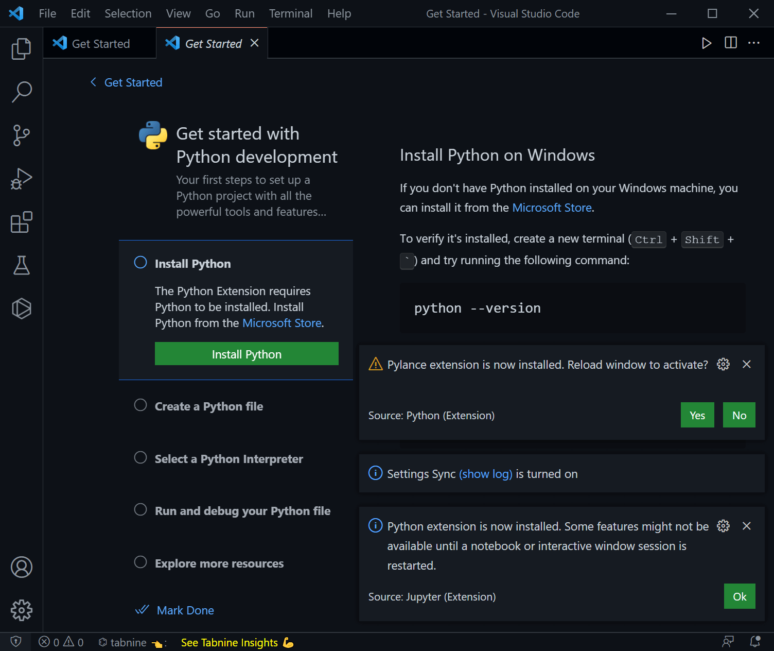Open the File menu

[x=47, y=13]
